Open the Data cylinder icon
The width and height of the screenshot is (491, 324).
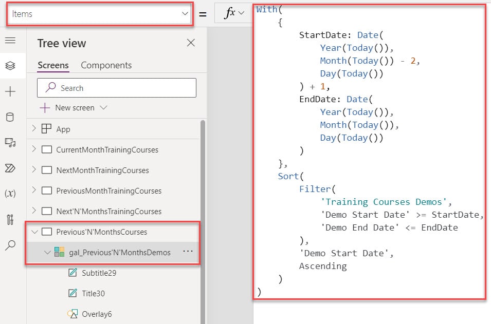(x=10, y=117)
